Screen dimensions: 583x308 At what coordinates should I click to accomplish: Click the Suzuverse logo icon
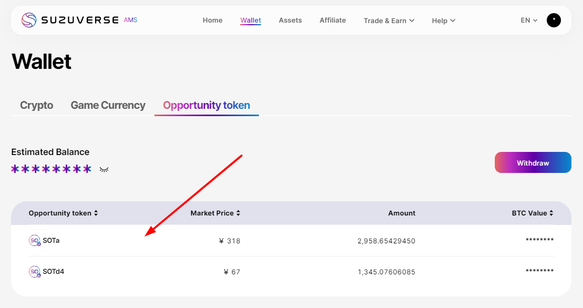click(29, 20)
